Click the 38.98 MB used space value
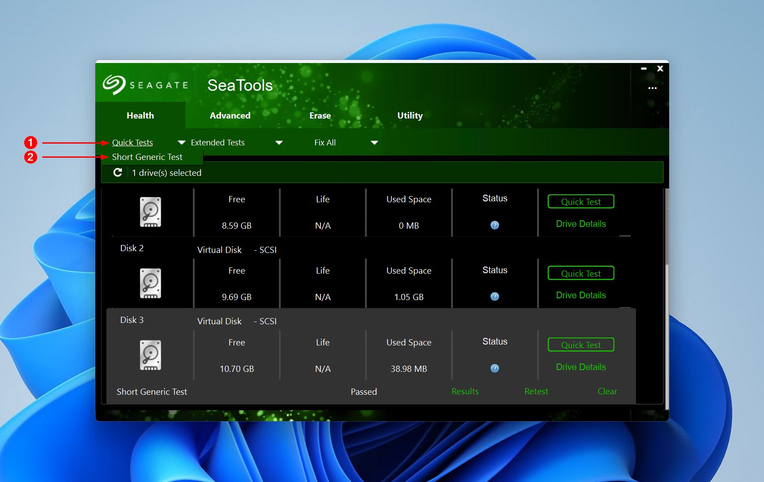The image size is (764, 482). point(409,369)
